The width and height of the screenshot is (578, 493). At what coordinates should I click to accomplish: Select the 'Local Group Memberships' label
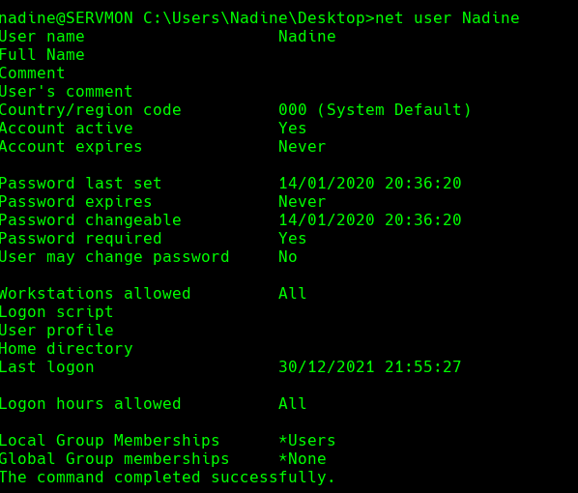tap(109, 441)
